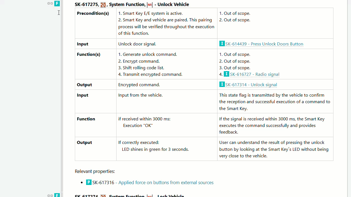Open SK-617314 Unlock signal link

(x=251, y=85)
